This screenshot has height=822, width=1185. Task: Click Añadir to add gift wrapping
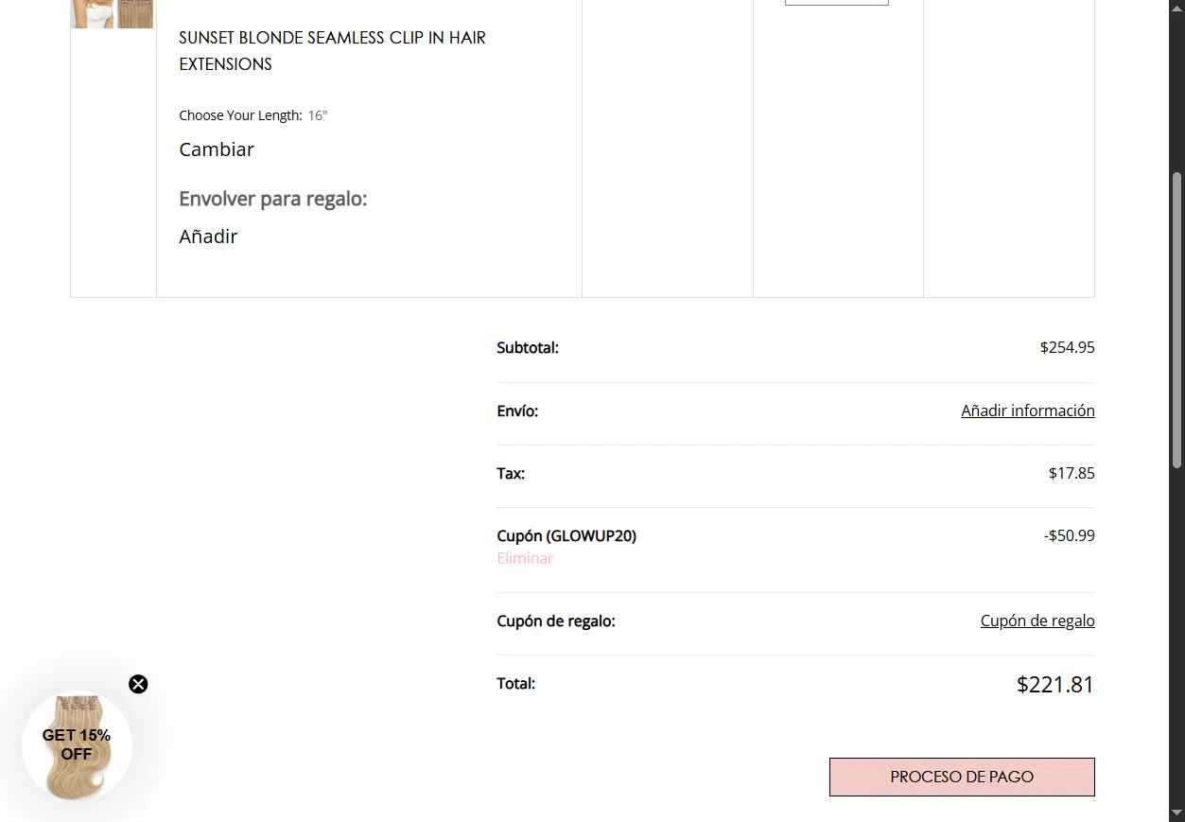(208, 236)
